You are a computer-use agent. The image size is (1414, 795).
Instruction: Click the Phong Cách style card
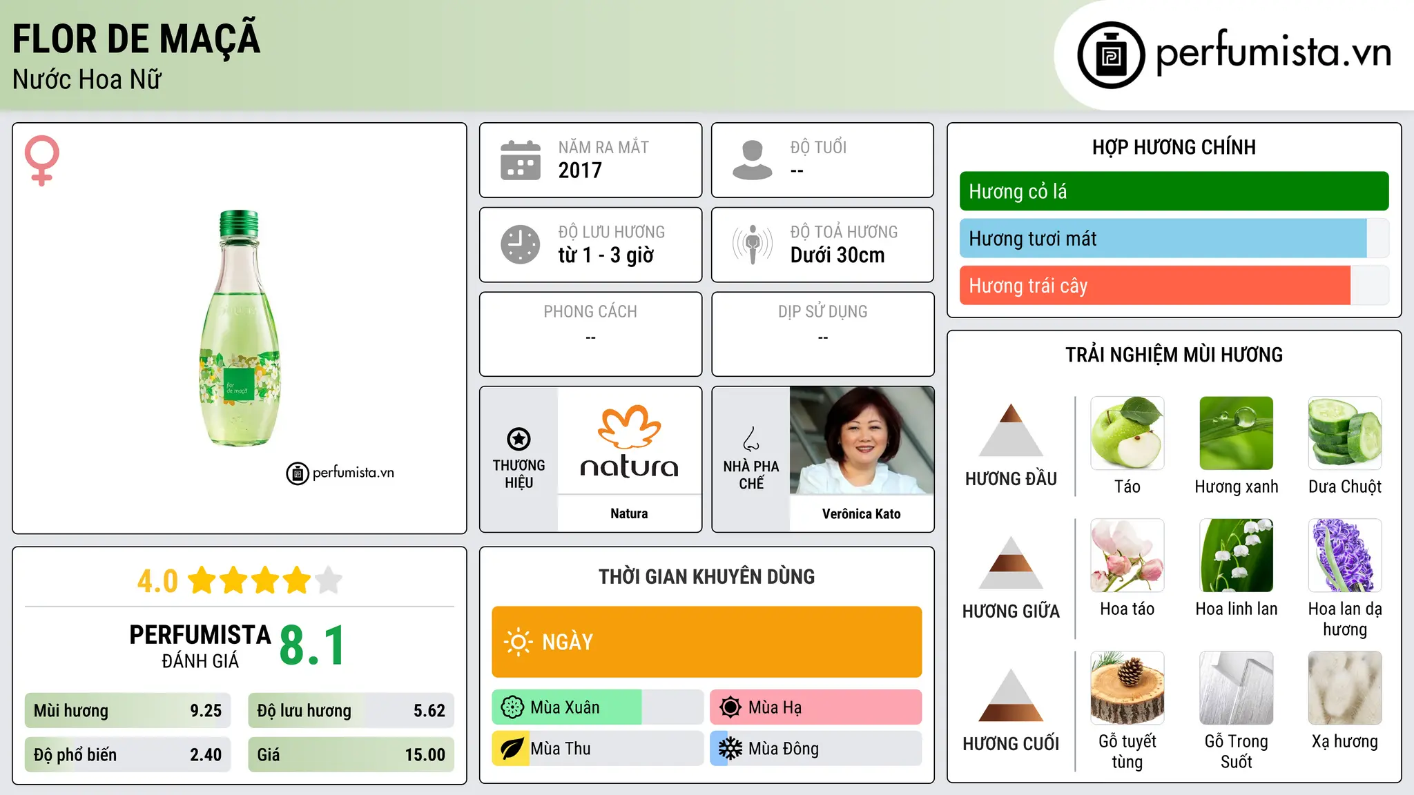pos(590,334)
